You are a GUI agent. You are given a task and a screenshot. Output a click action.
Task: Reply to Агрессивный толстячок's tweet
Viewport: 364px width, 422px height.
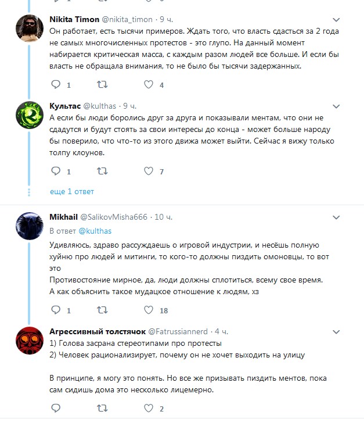(56, 408)
